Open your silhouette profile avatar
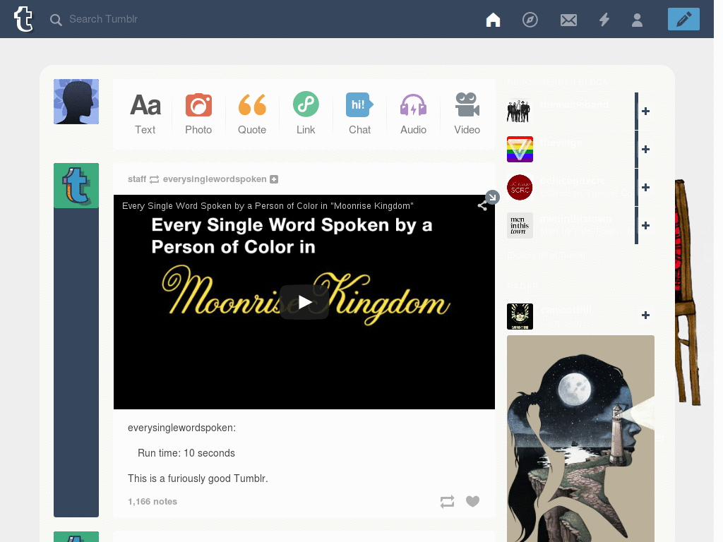 click(76, 102)
